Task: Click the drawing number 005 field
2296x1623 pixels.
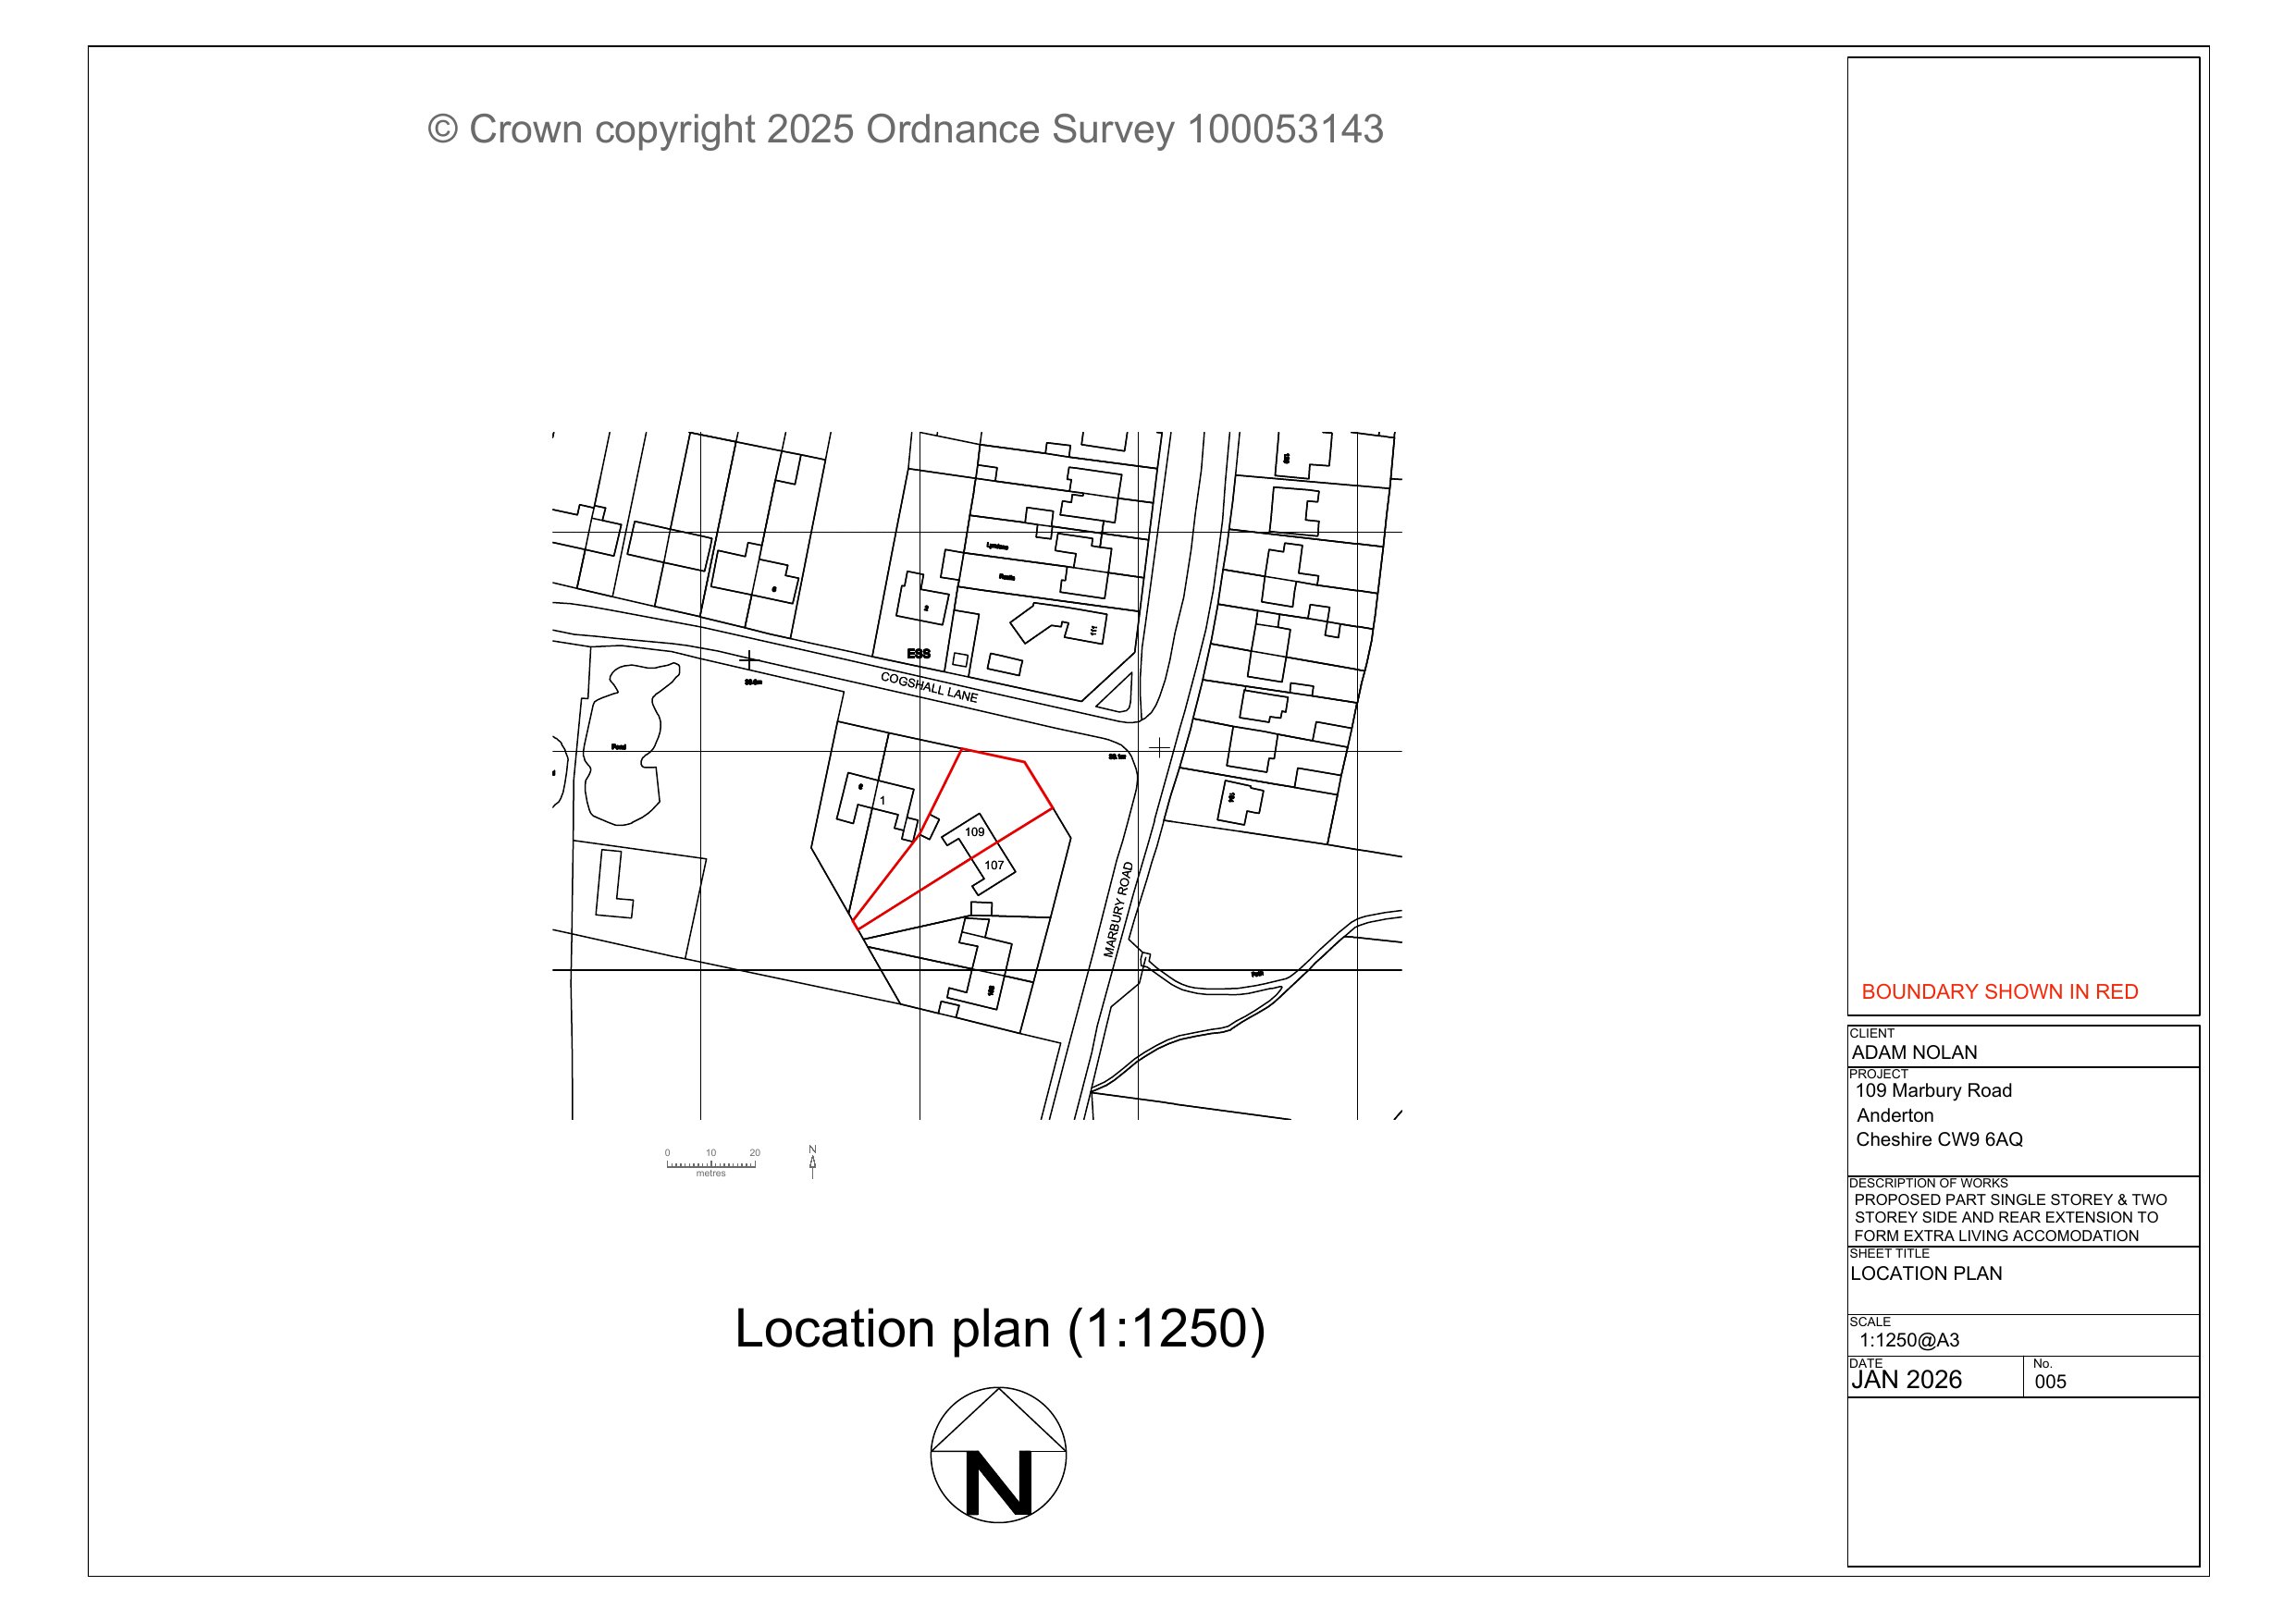Action: (2050, 1382)
